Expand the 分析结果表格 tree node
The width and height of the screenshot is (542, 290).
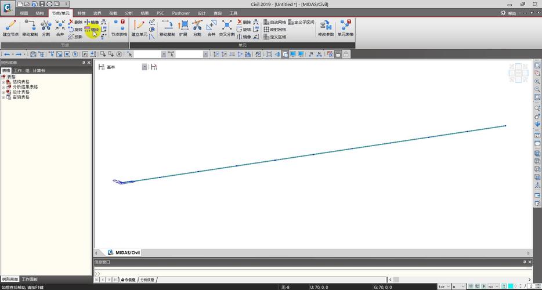click(3, 87)
